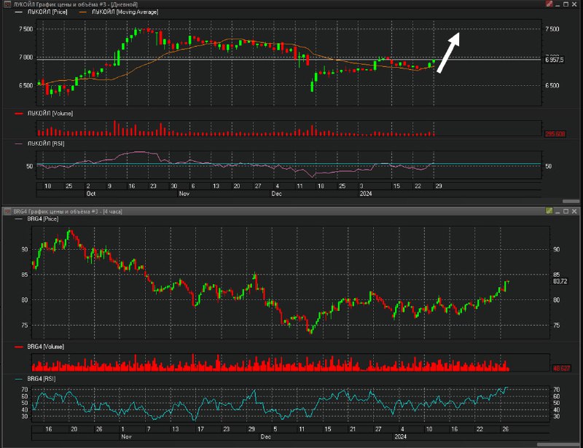Close the ЛУКОЙЛ chart window
This screenshot has height=448, width=583.
click(574, 4)
